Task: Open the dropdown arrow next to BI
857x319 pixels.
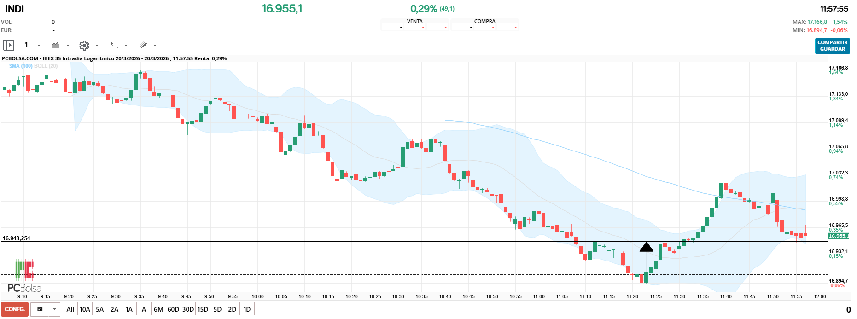Action: coord(54,309)
